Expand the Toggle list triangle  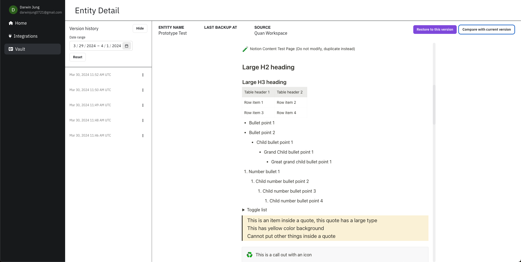click(243, 210)
